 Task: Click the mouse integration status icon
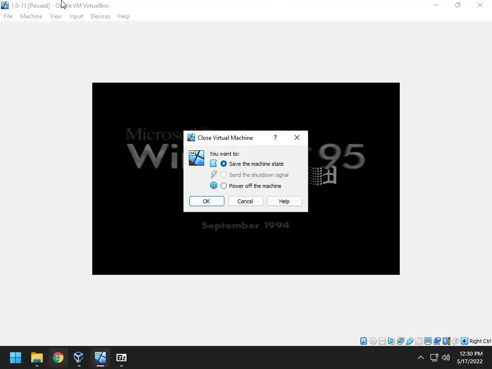455,341
